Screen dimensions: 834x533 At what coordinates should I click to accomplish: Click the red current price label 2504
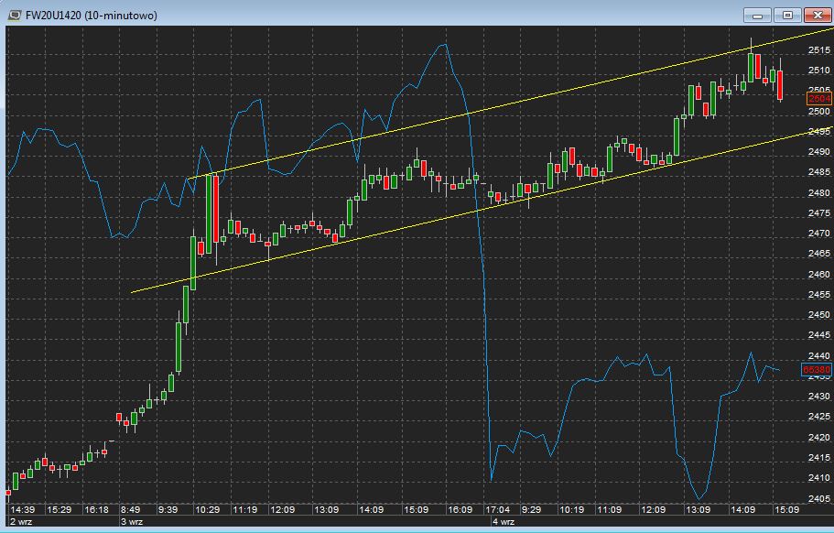pyautogui.click(x=819, y=98)
